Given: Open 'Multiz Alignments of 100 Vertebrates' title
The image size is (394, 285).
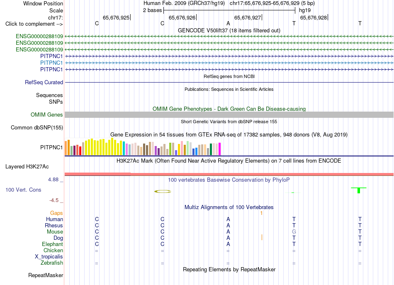Looking at the screenshot, I should [229, 207].
